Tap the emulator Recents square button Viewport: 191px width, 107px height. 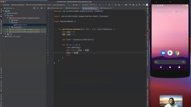(179, 67)
